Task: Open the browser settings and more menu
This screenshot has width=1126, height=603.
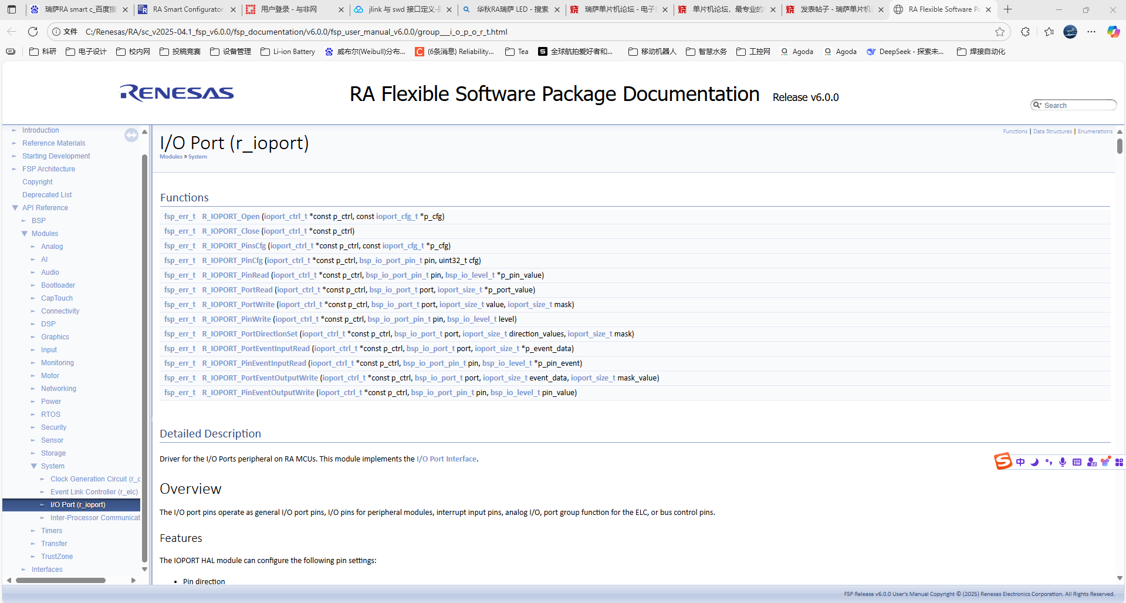Action: (x=1091, y=32)
